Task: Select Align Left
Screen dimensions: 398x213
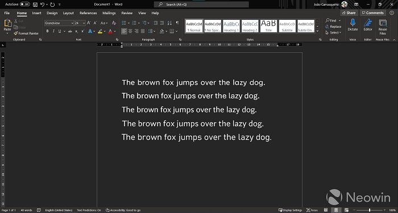Action: [x=124, y=31]
